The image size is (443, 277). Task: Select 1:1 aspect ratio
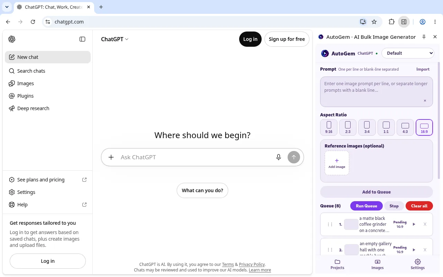coord(386,127)
